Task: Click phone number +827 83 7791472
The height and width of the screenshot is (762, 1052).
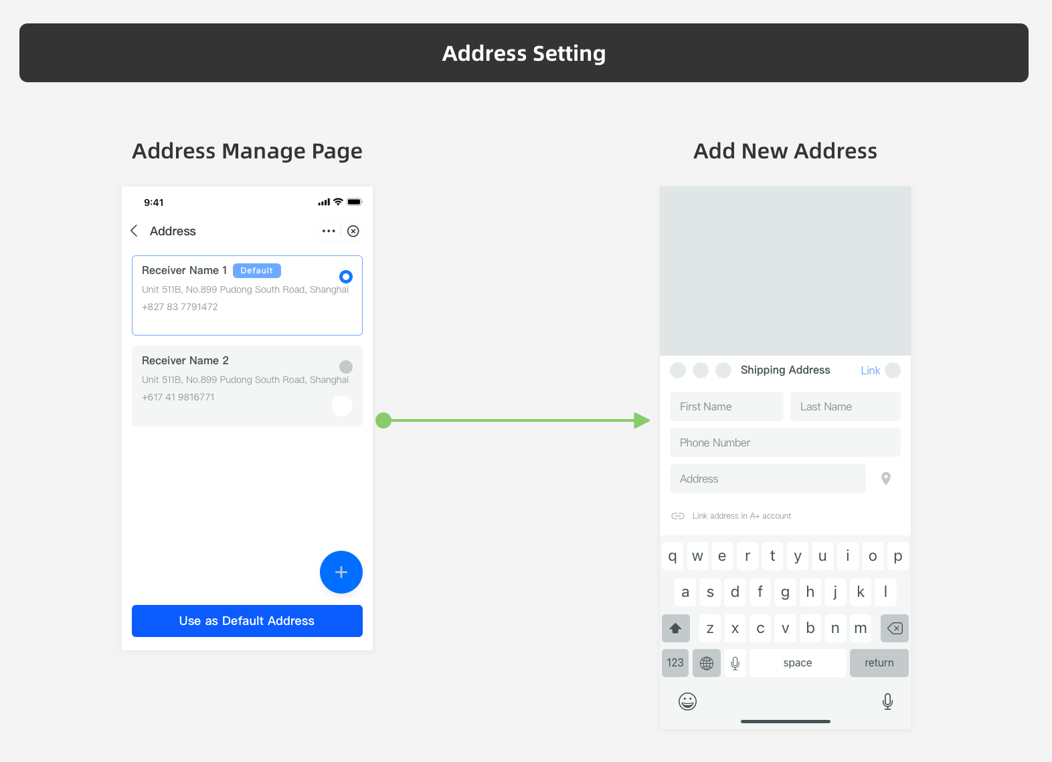Action: click(180, 307)
